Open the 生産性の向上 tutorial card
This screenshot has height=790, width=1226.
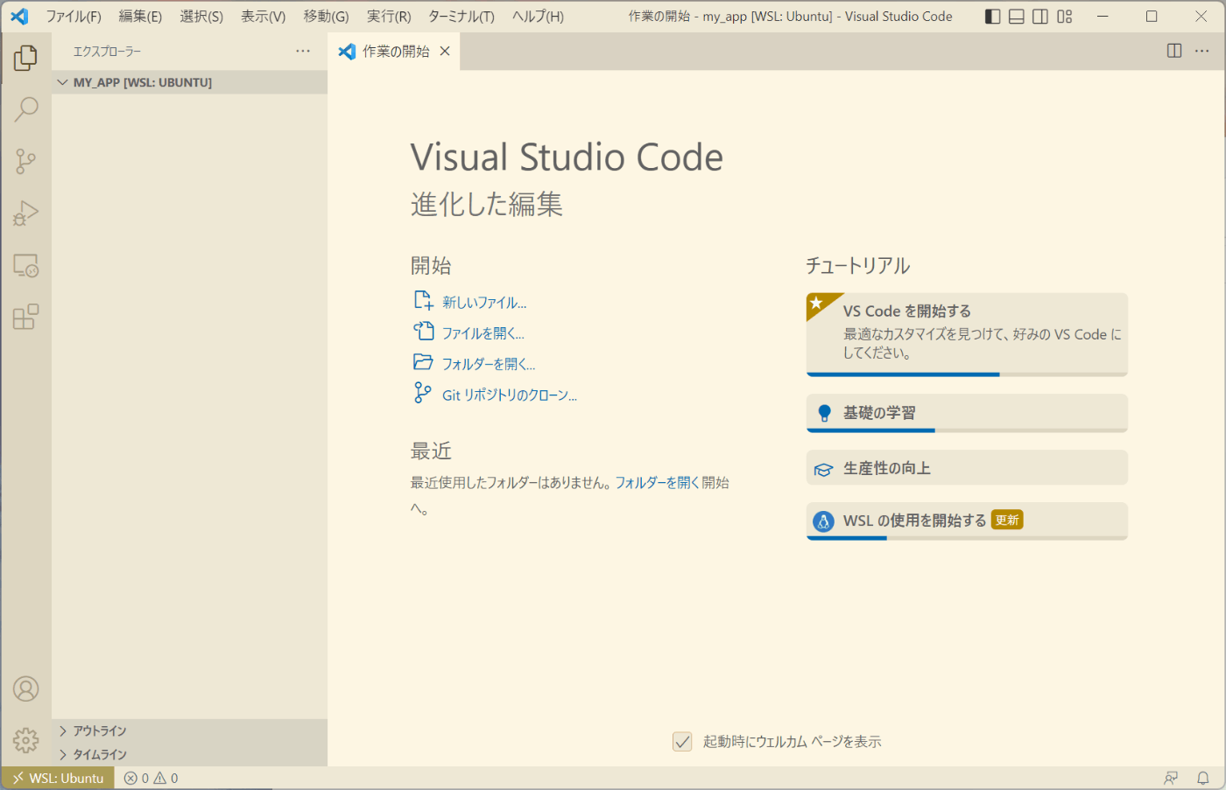(967, 467)
